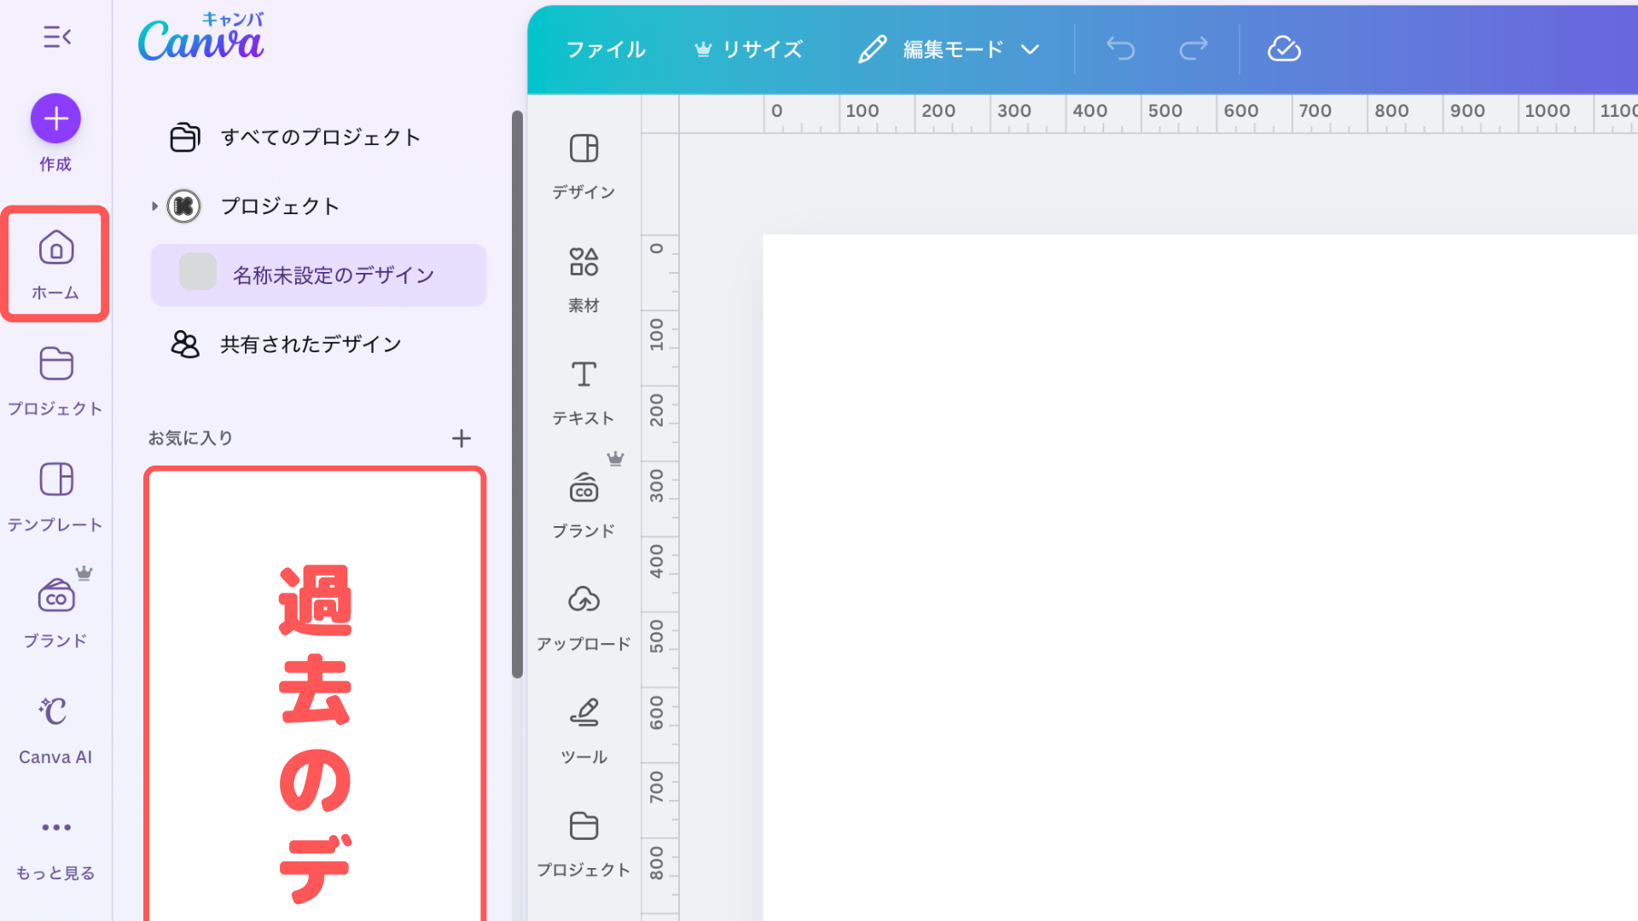Click the blank white canvas page
This screenshot has width=1638, height=921.
click(1200, 577)
